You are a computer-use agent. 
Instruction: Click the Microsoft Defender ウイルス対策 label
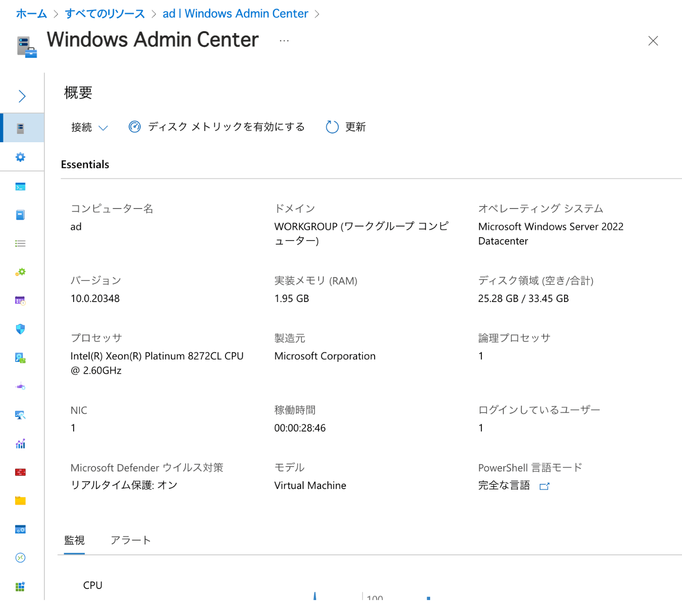click(x=147, y=468)
